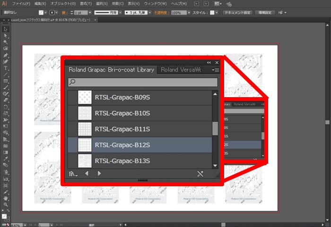Click the 不透明度 opacity link
The image size is (331, 227).
point(161,13)
